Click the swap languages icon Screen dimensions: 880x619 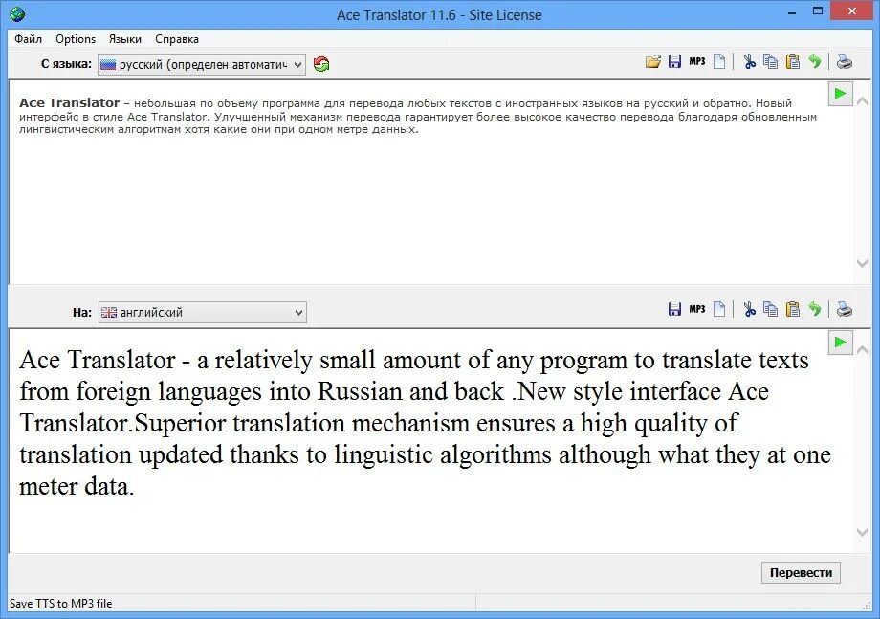[x=321, y=64]
